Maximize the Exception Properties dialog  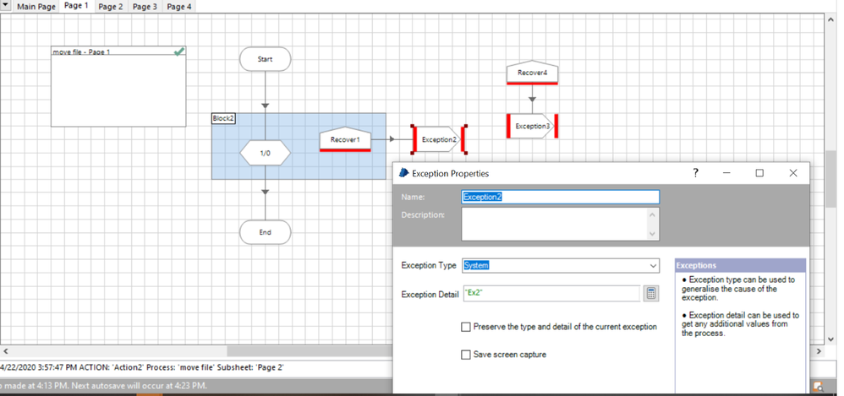(x=759, y=173)
